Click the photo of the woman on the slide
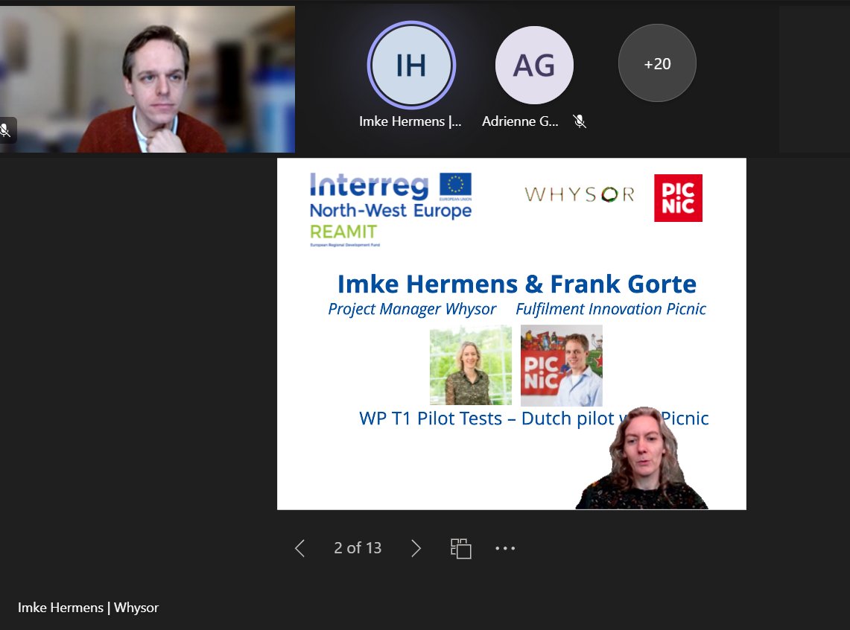This screenshot has height=630, width=850. click(x=471, y=365)
